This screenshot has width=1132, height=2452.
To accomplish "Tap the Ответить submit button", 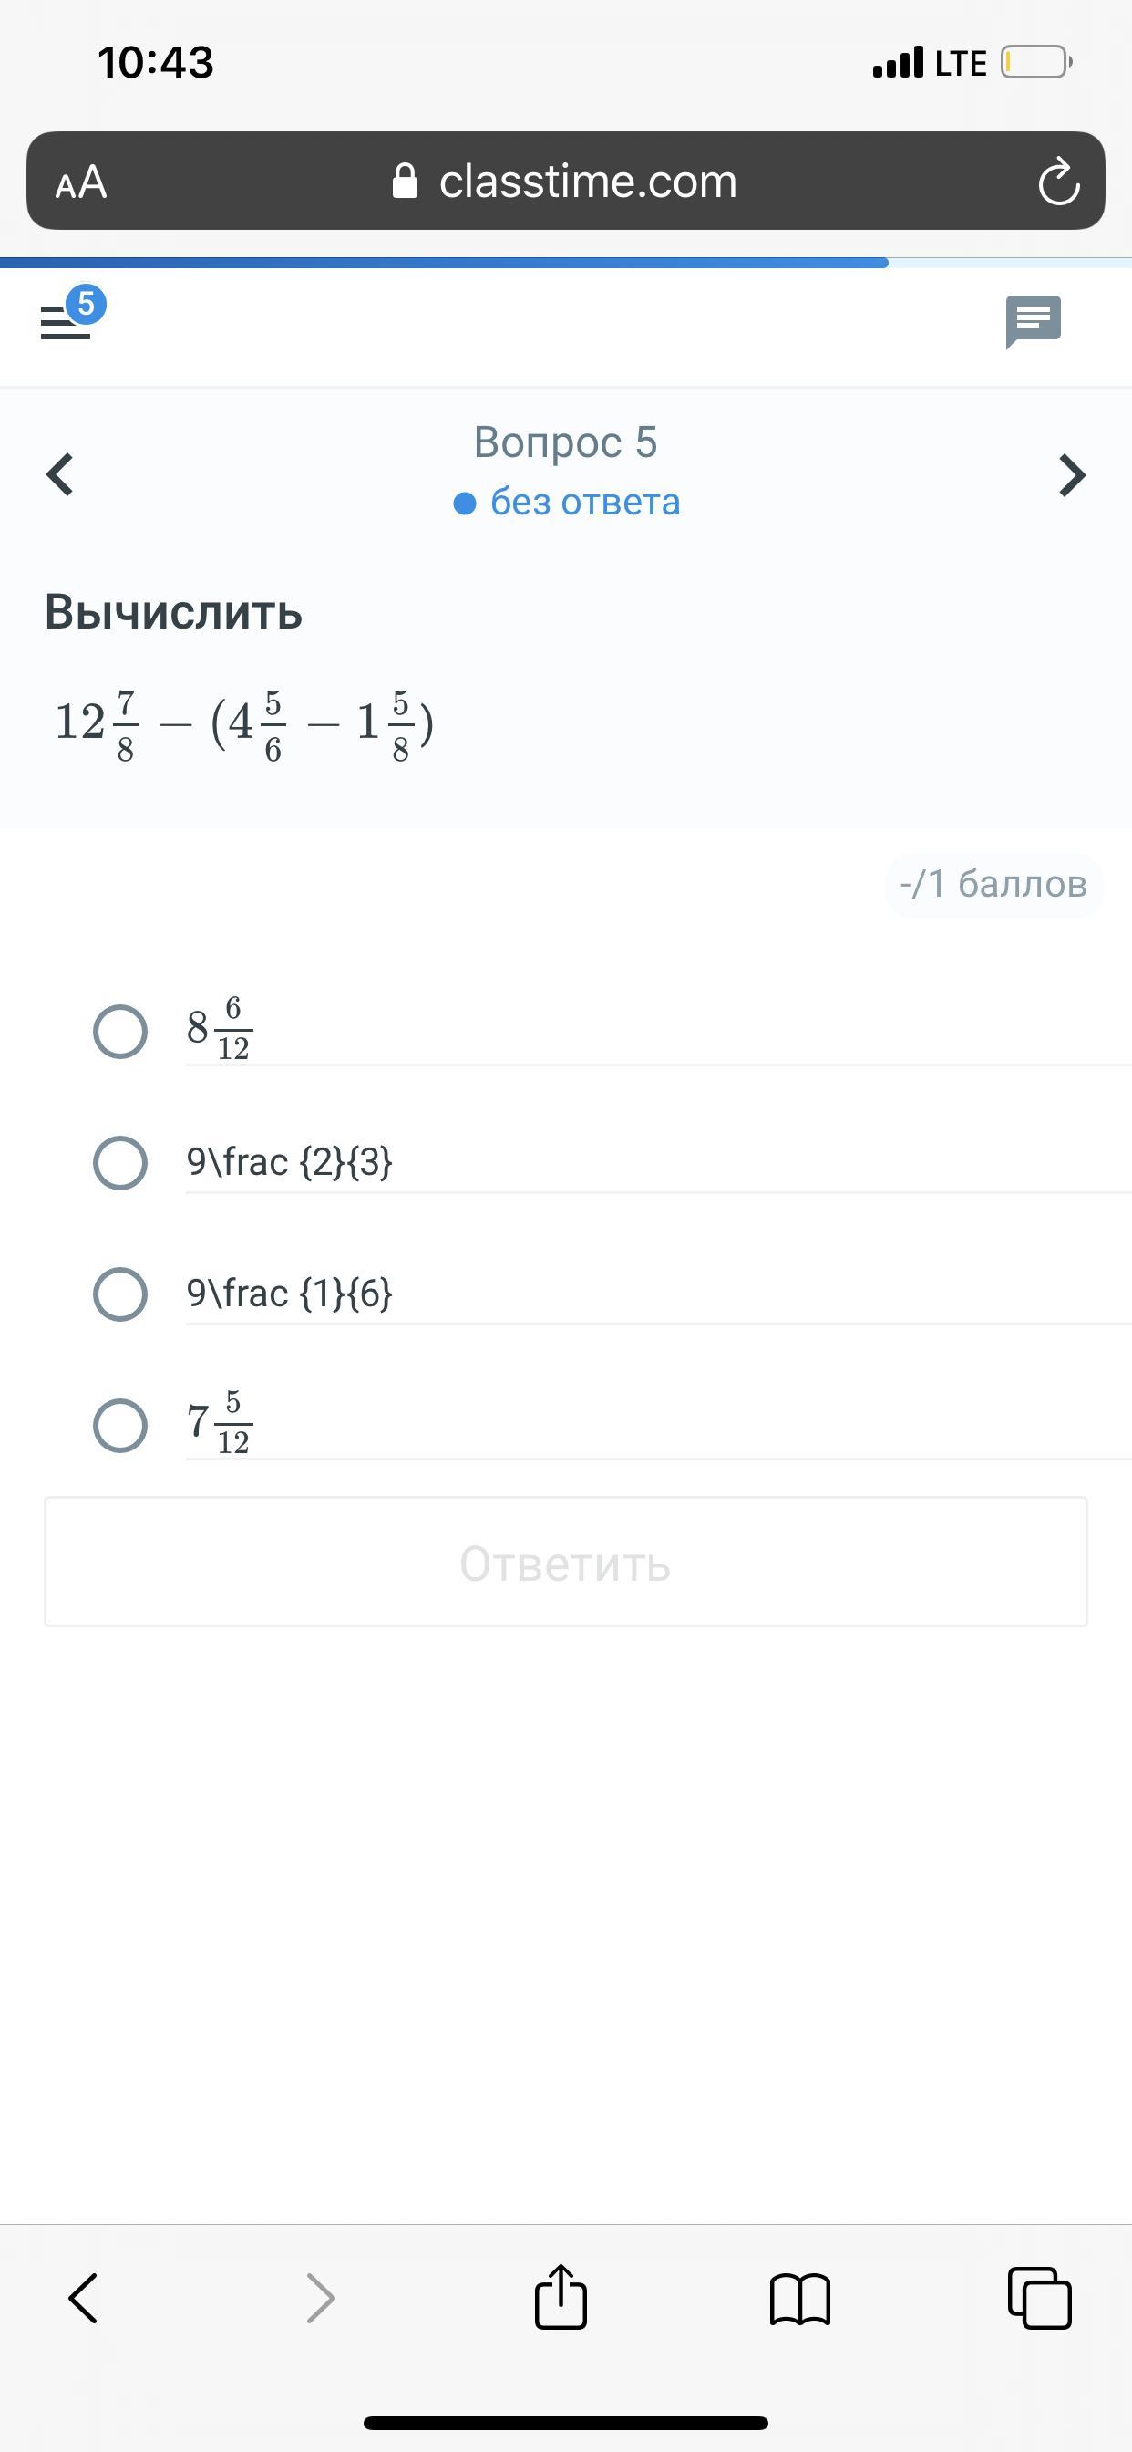I will pyautogui.click(x=566, y=1562).
